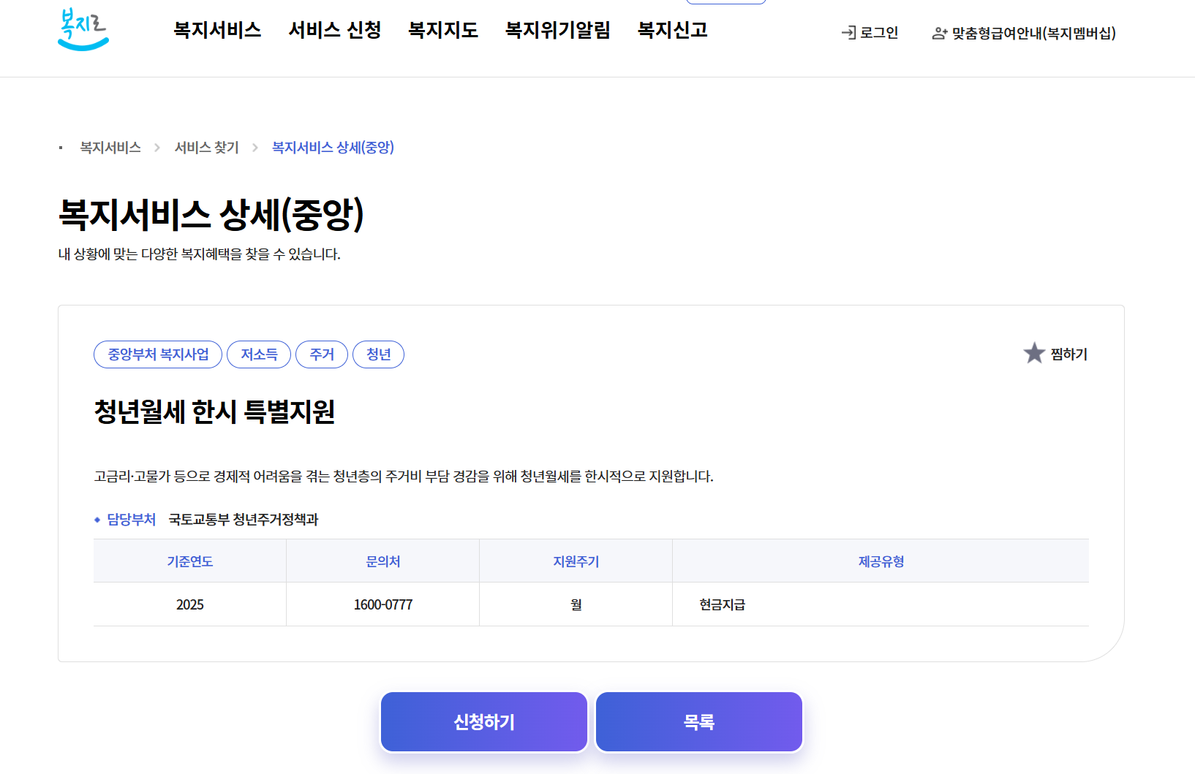Select the 중앙부처 복지사업 tag chip

tap(157, 354)
